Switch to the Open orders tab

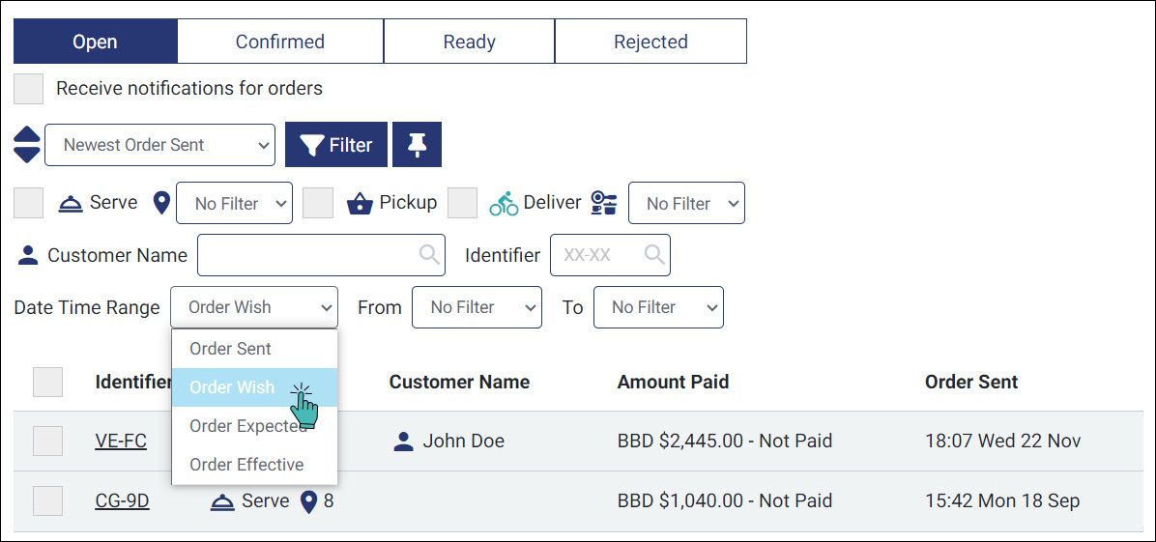(x=95, y=42)
